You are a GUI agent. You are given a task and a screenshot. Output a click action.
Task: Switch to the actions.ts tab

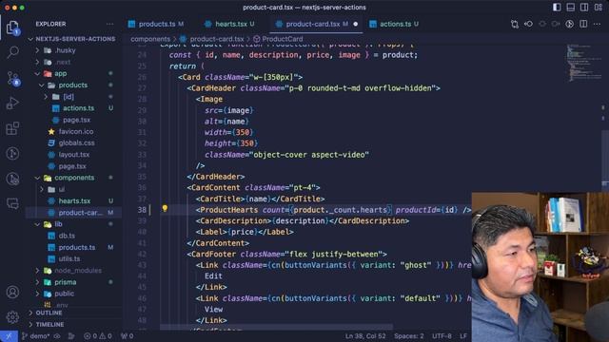point(396,24)
